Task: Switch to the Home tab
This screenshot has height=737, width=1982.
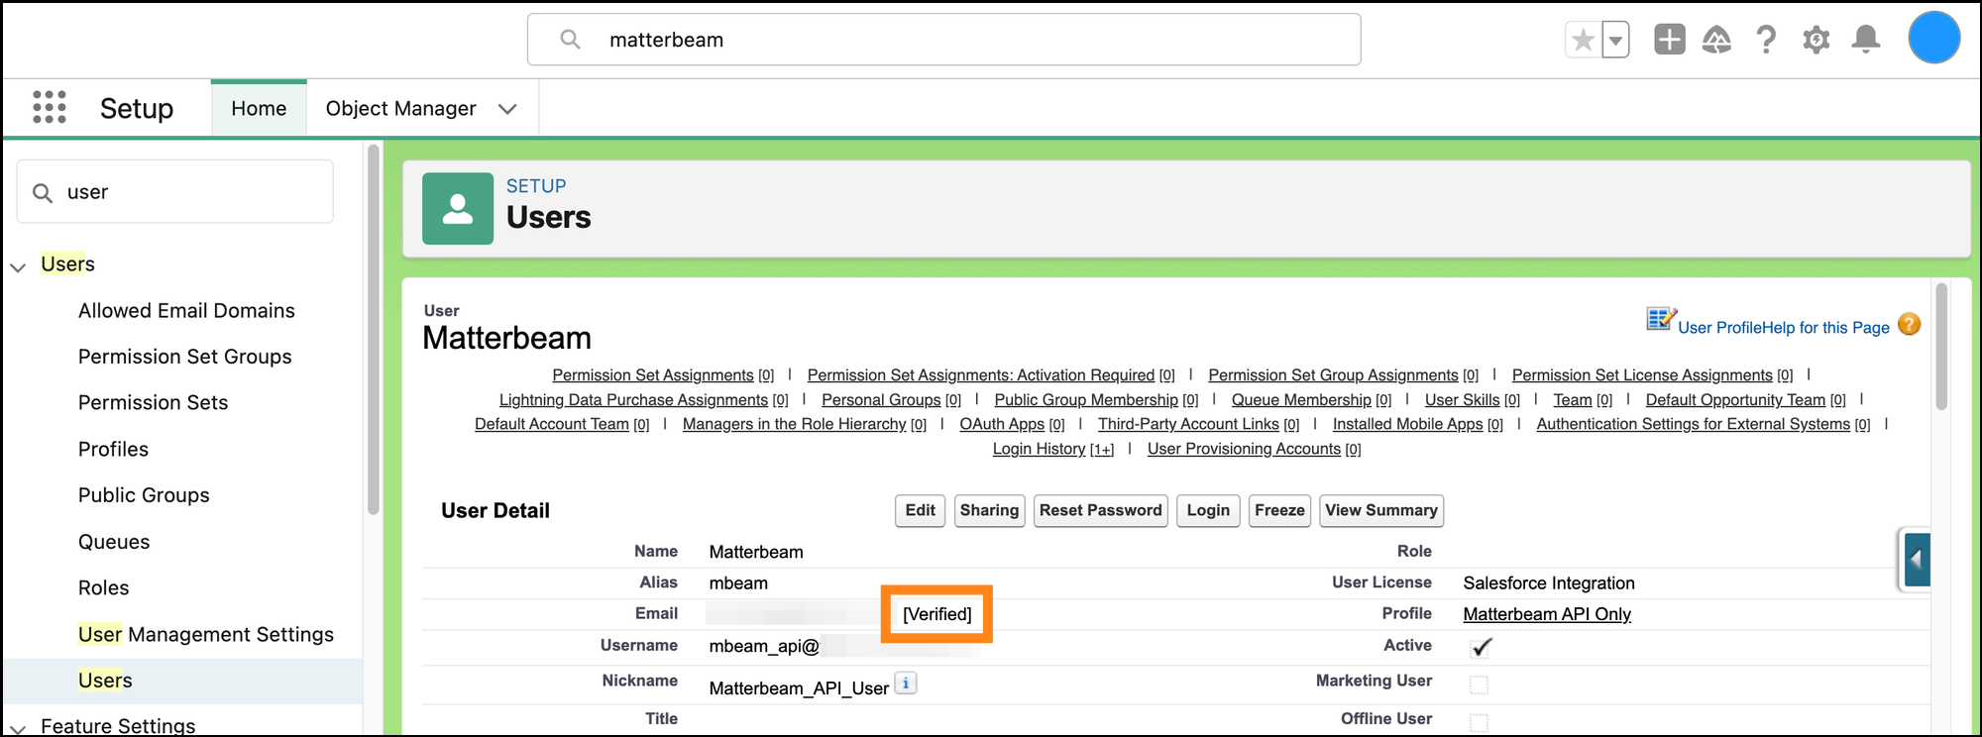Action: tap(259, 108)
